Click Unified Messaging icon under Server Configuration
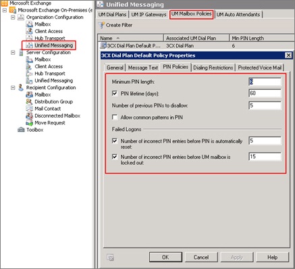This screenshot has height=269, width=295. [x=29, y=80]
